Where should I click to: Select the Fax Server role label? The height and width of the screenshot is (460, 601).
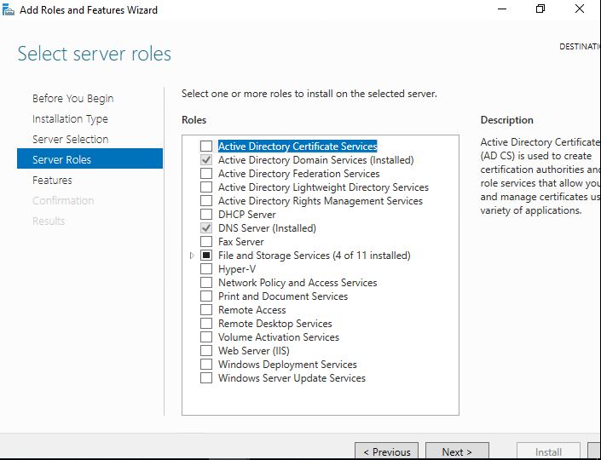pos(240,242)
